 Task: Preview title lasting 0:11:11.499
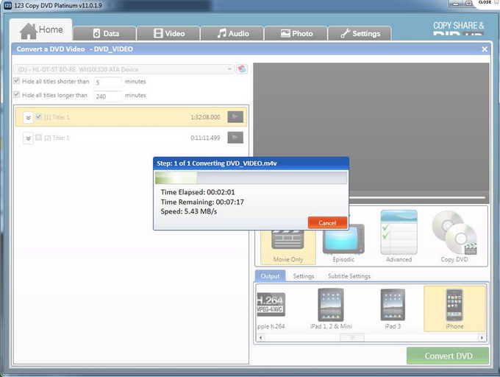[x=235, y=138]
